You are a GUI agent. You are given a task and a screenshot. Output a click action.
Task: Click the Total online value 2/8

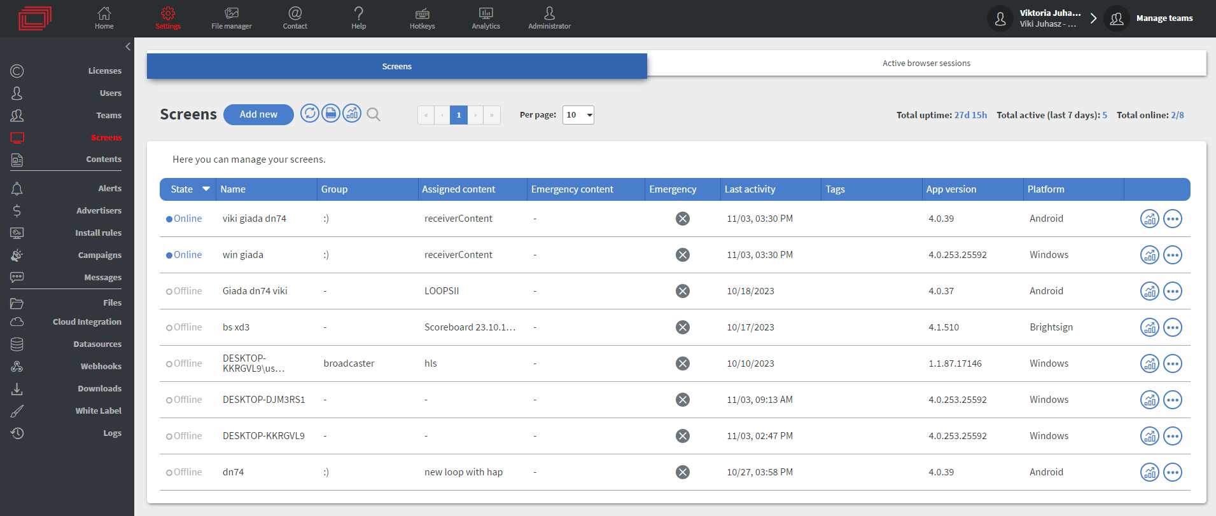tap(1177, 115)
